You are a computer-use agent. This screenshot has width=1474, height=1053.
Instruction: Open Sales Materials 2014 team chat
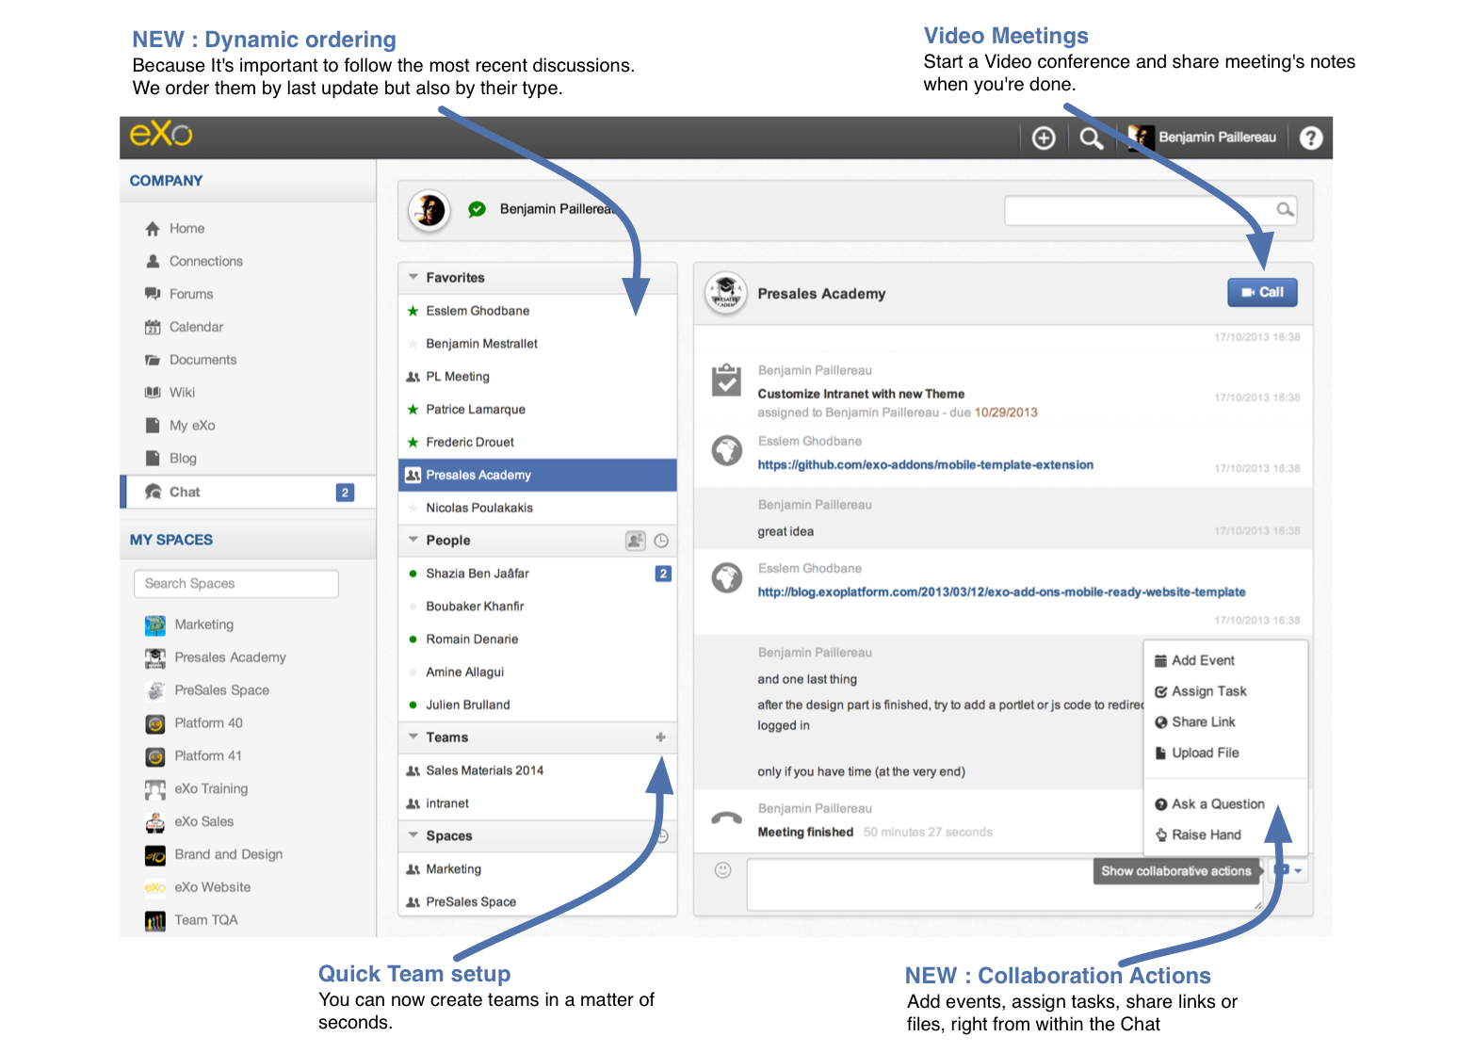click(x=538, y=770)
